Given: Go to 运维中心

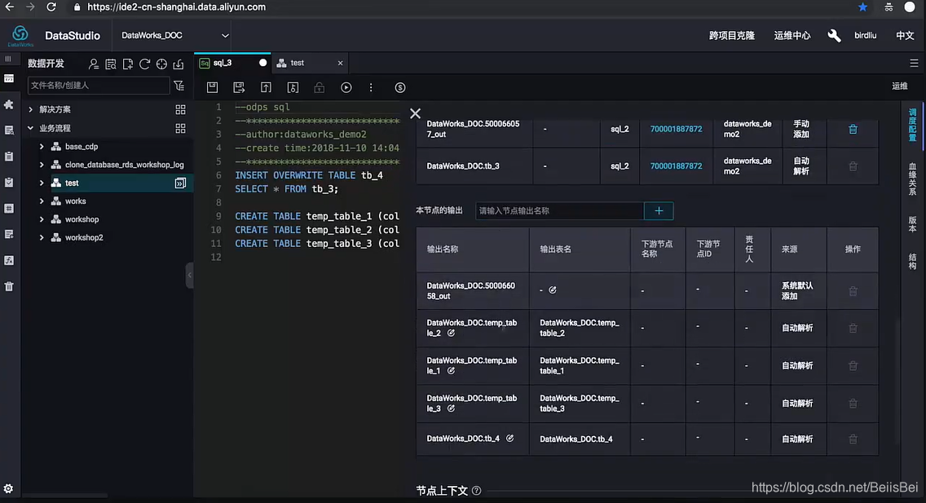Looking at the screenshot, I should pos(792,35).
